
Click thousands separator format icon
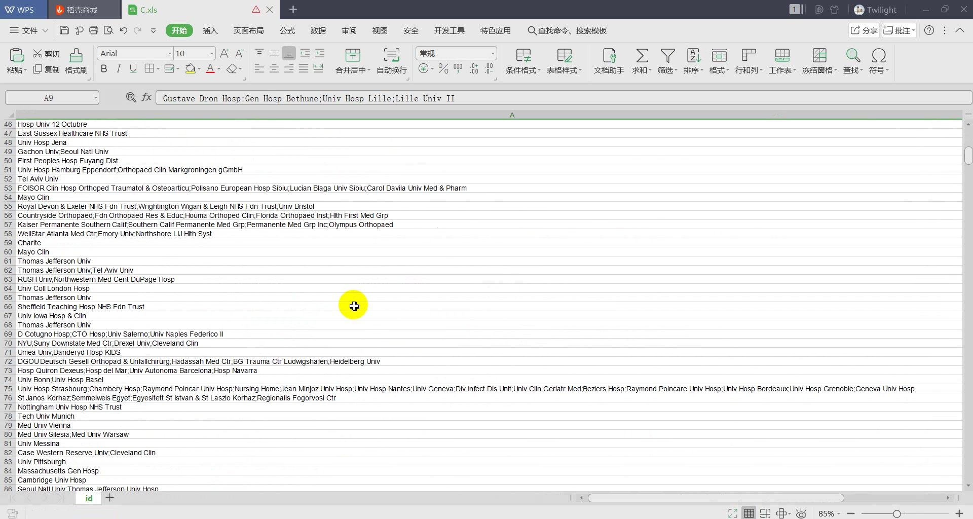point(458,68)
